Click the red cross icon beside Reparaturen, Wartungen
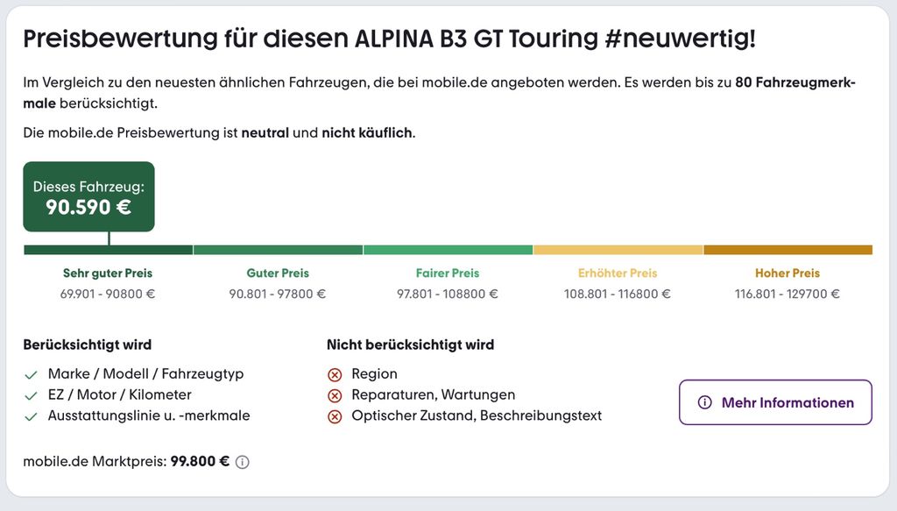897x511 pixels. 335,395
